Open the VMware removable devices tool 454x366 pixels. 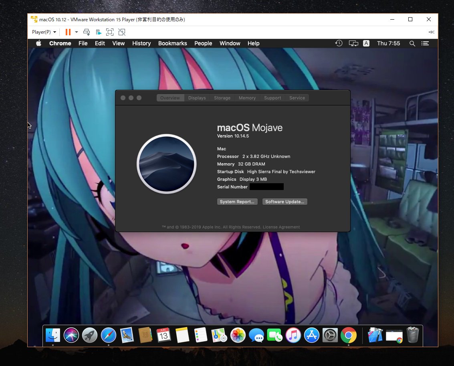point(99,32)
